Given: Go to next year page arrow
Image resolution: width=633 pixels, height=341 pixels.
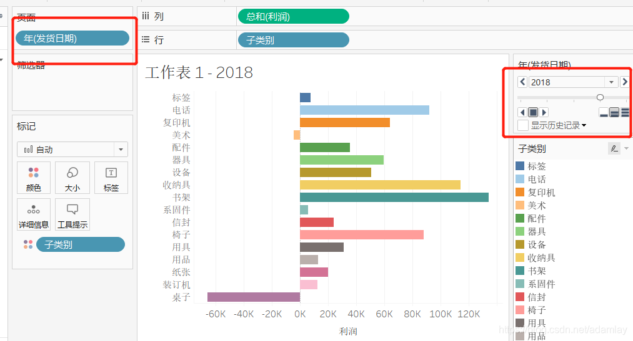Looking at the screenshot, I should (624, 82).
